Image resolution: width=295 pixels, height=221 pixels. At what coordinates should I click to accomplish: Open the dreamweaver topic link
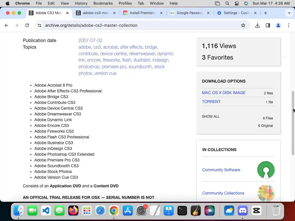click(x=142, y=54)
